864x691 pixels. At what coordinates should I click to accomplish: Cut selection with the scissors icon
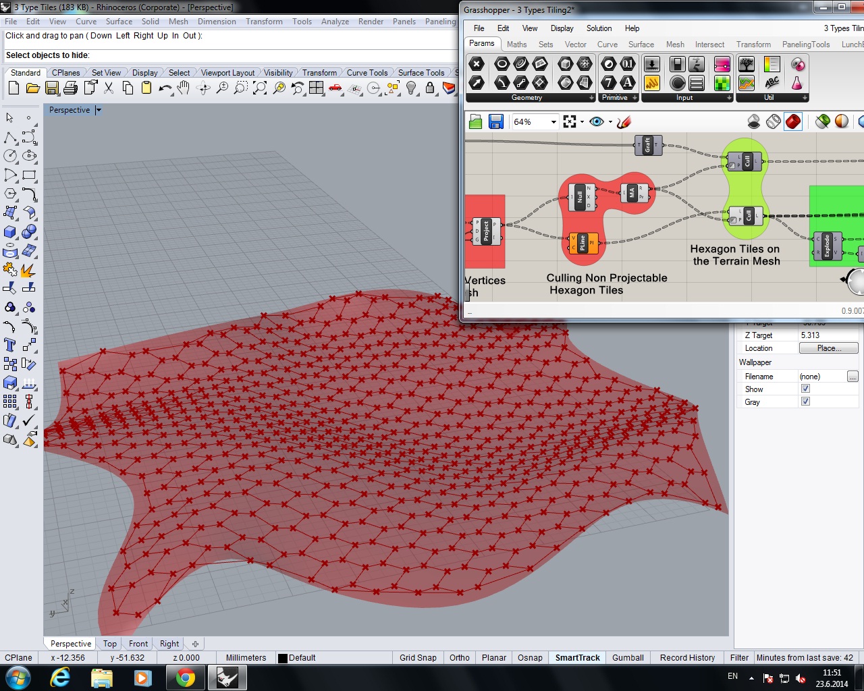[x=109, y=88]
